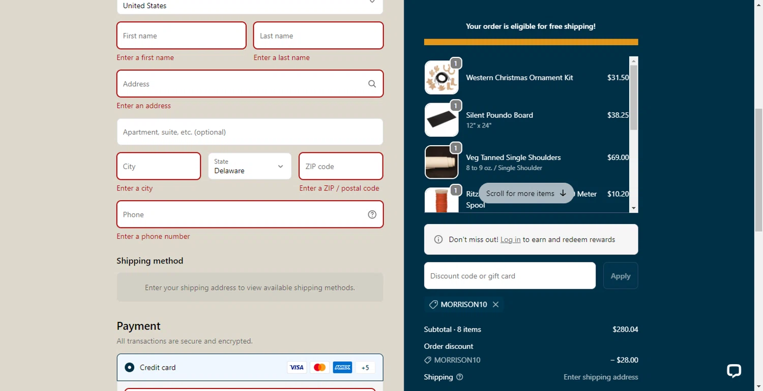Image resolution: width=763 pixels, height=391 pixels.
Task: Click the '12" x 24"' variant text
Action: tap(479, 125)
